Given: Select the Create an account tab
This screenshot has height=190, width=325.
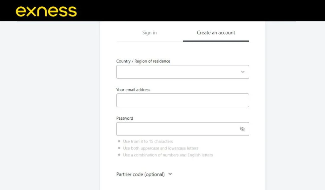Looking at the screenshot, I should 216,33.
